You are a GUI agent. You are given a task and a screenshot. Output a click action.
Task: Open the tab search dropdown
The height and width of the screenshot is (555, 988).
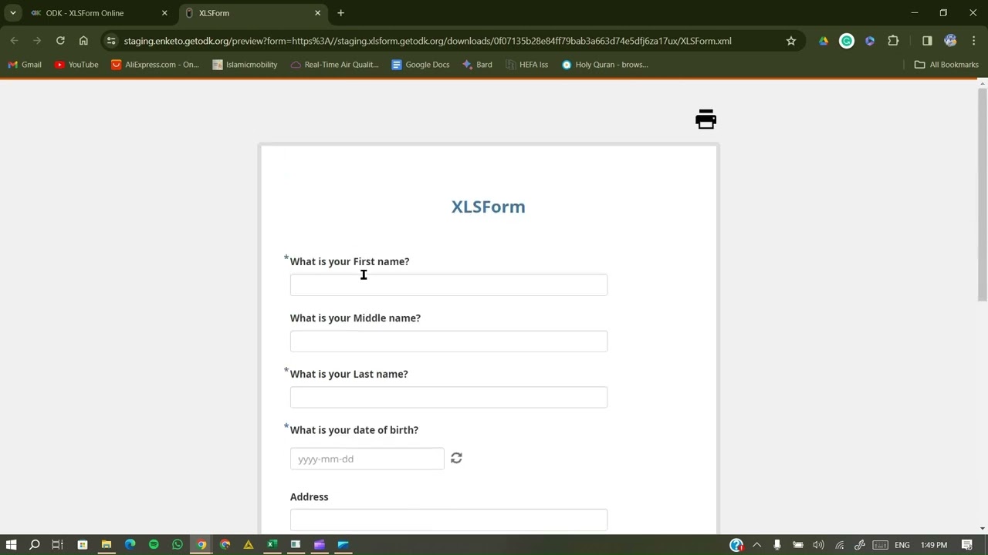[x=12, y=13]
